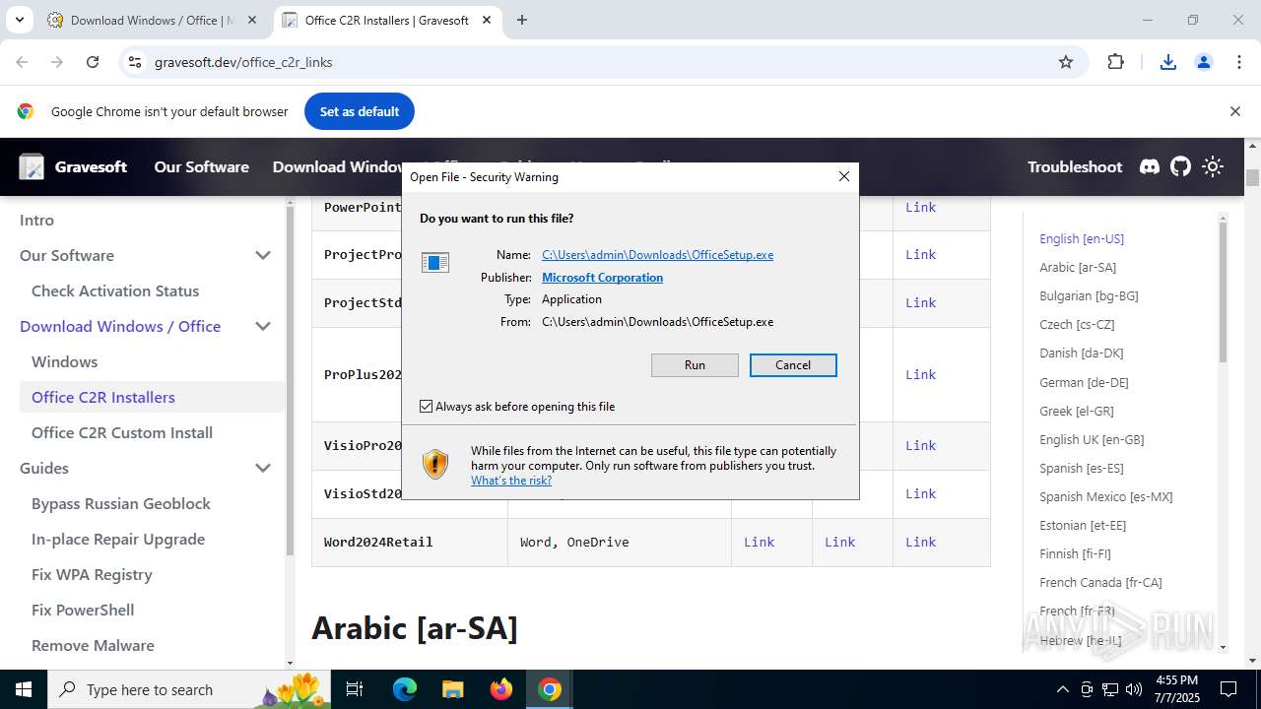The width and height of the screenshot is (1261, 709).
Task: View Microsoft Corporation publisher details
Action: (x=602, y=277)
